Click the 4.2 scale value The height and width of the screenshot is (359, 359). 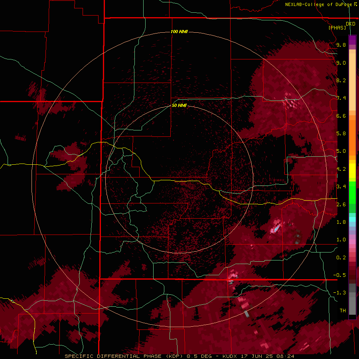point(341,169)
